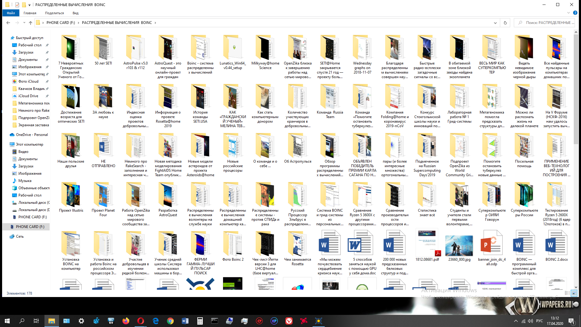Select Объемные объекты in navigation pane

[31, 188]
